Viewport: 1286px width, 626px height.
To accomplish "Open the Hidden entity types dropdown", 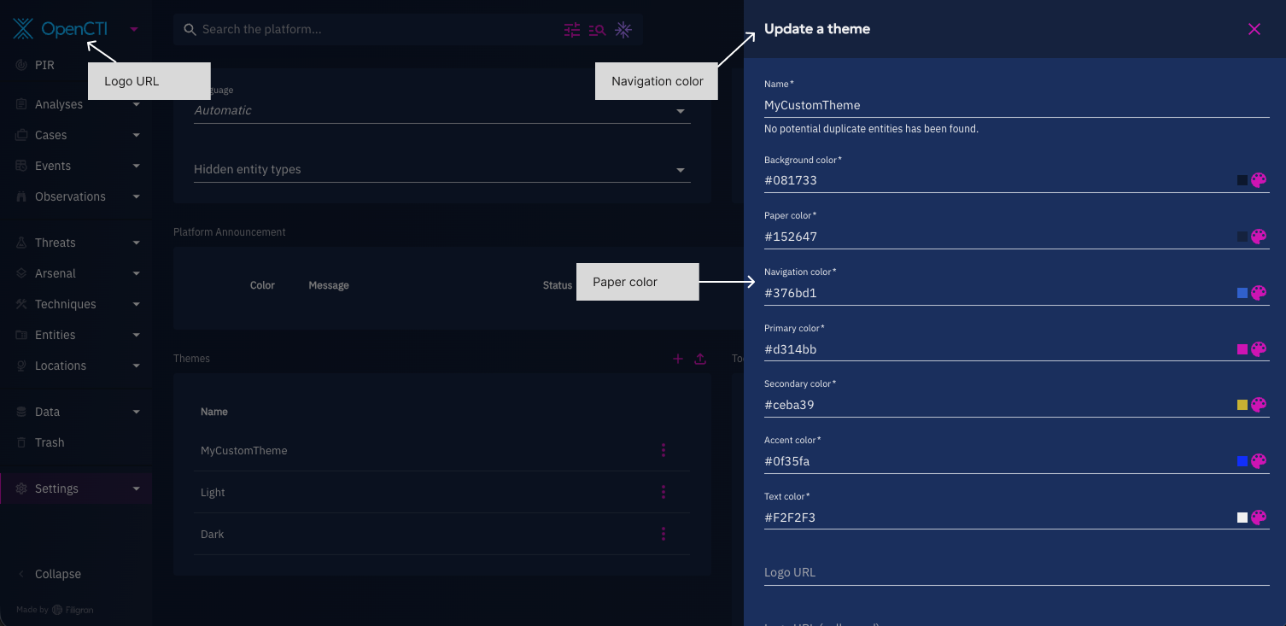I will pos(681,170).
